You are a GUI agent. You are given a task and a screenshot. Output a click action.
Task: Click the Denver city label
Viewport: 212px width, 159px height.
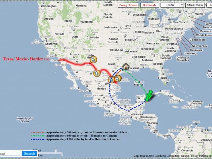click(94, 32)
